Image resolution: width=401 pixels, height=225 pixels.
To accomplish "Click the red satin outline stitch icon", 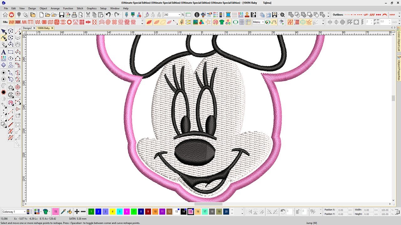I will [x=372, y=15].
